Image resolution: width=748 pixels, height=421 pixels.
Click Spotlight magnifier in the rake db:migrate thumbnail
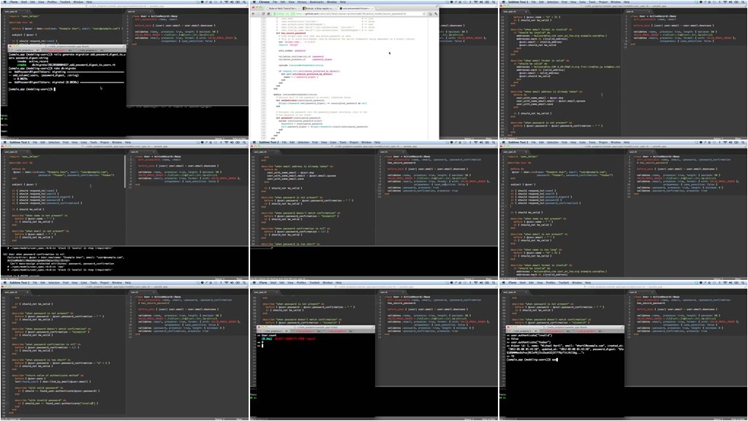244,2
